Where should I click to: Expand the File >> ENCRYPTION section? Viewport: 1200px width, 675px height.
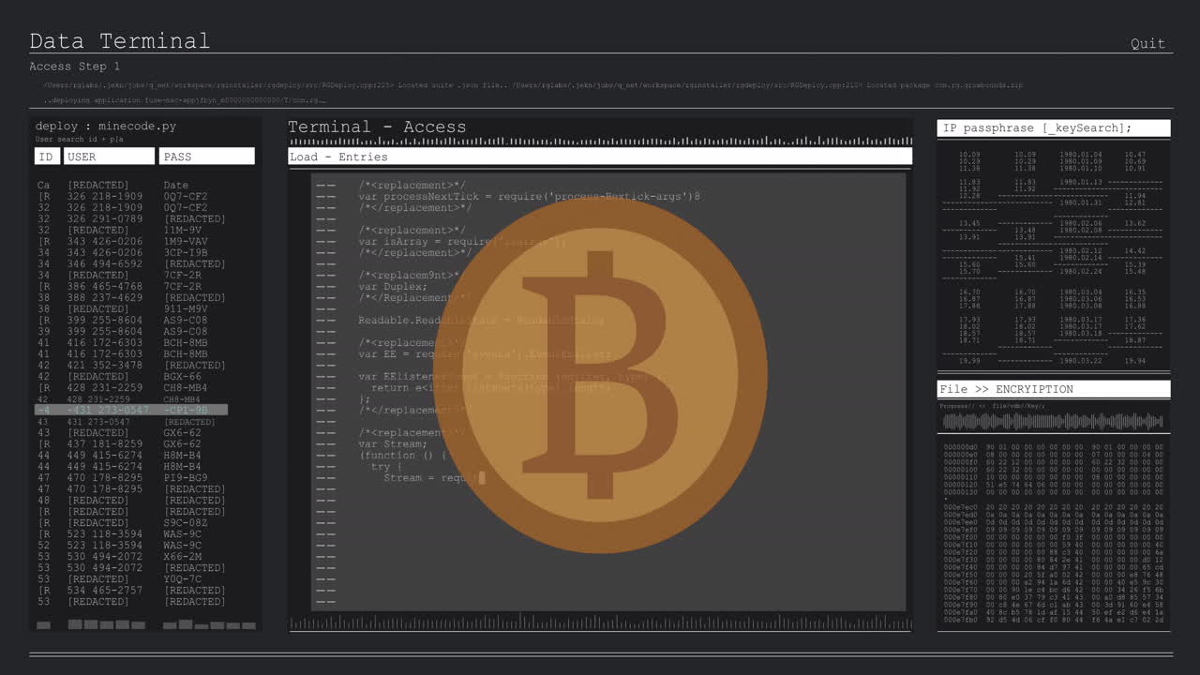[1052, 388]
